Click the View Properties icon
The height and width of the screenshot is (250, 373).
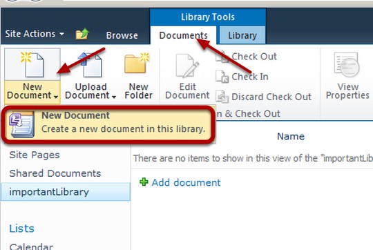[x=347, y=64]
